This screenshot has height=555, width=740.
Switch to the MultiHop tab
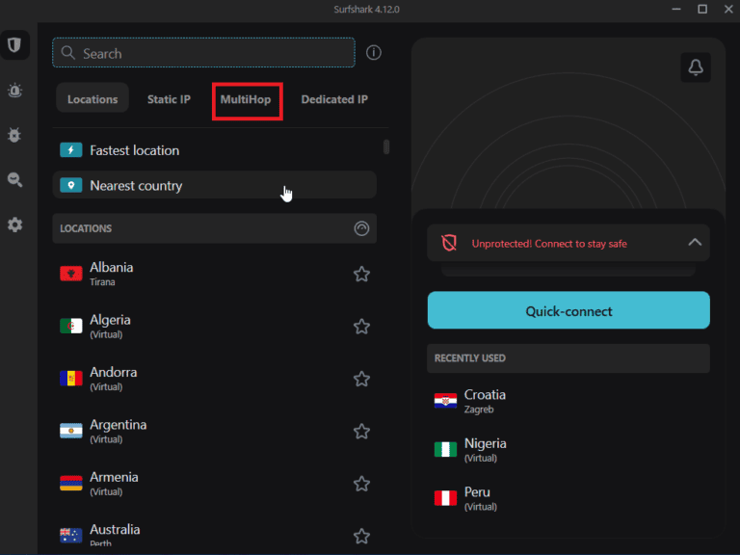(246, 99)
